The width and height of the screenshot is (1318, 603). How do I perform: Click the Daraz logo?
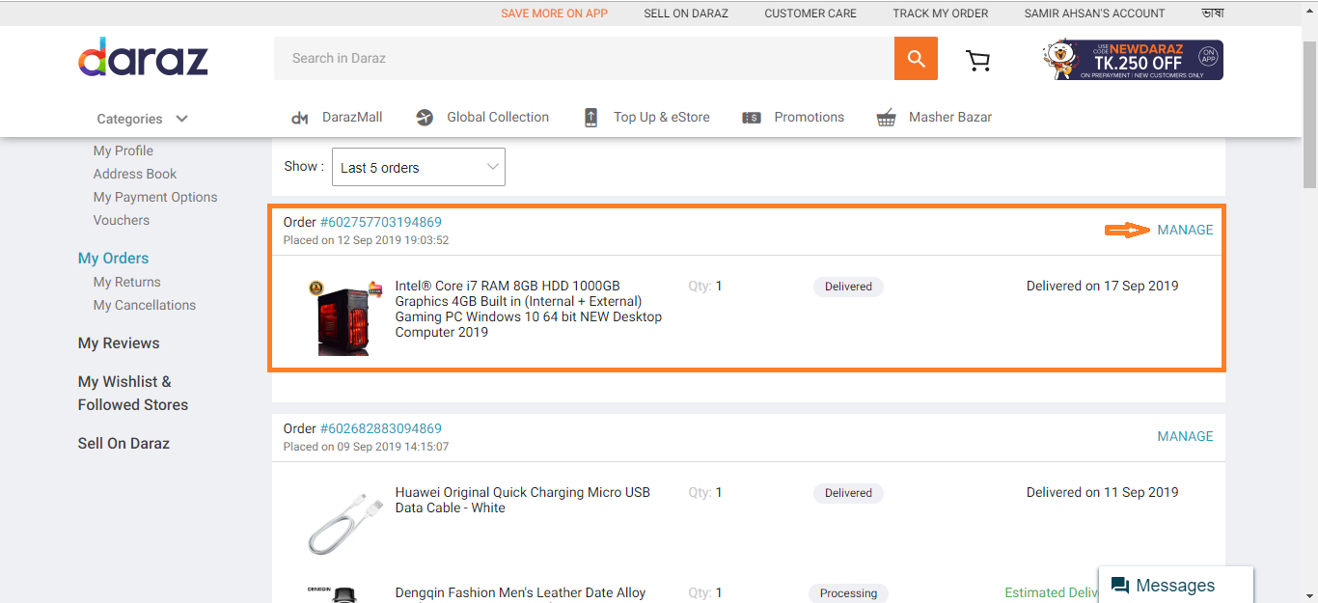click(143, 58)
